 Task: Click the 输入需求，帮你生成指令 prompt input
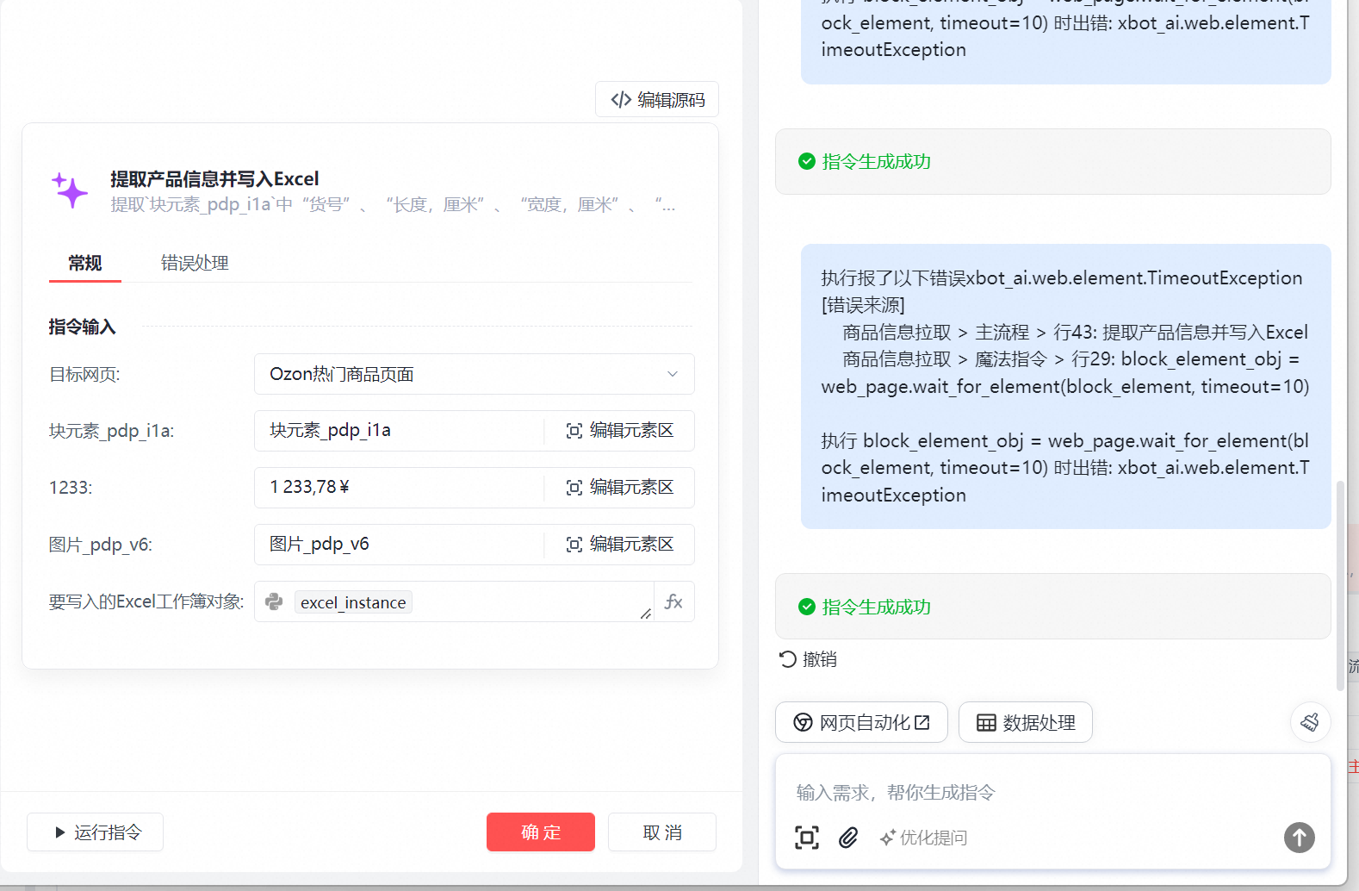1053,792
